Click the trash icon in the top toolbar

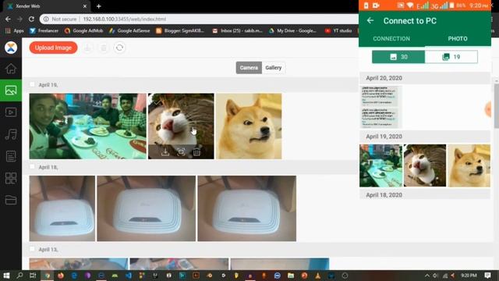pyautogui.click(x=104, y=48)
